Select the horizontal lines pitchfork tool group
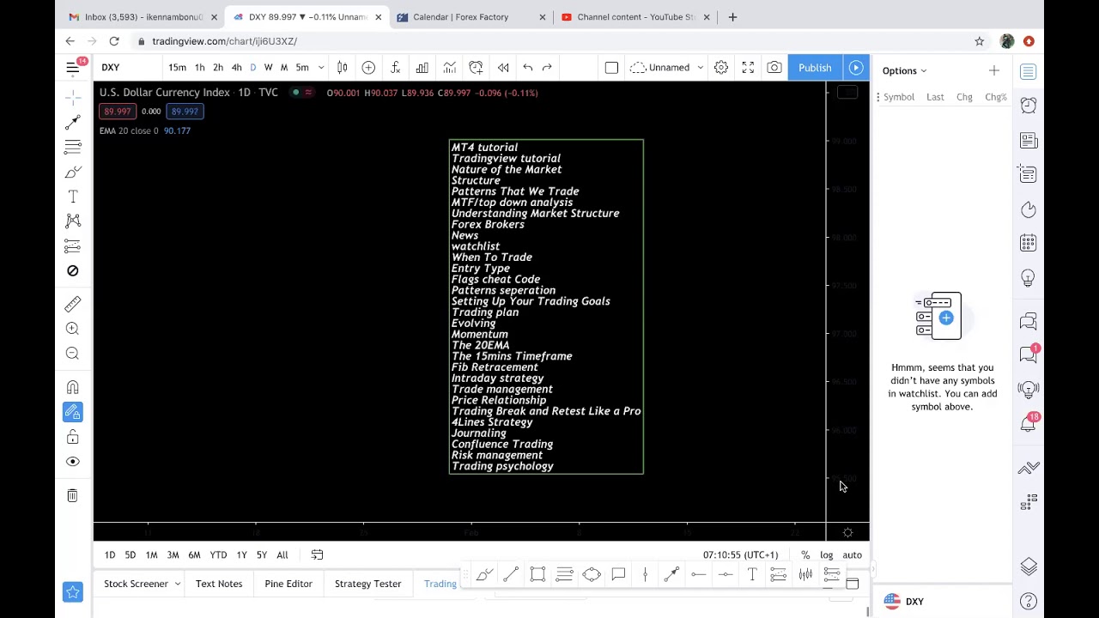 coord(73,148)
